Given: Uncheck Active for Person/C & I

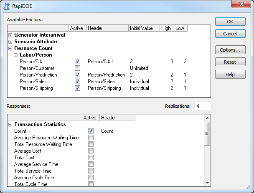Looking at the screenshot, I should [x=77, y=62].
